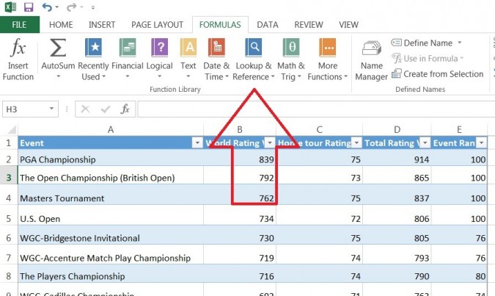Screen dimensions: 495x296
Task: Save the workbook with the floppy icon
Action: (29, 7)
